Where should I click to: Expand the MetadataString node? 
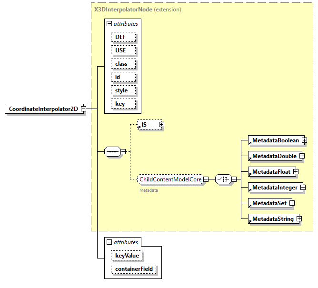tap(298, 219)
